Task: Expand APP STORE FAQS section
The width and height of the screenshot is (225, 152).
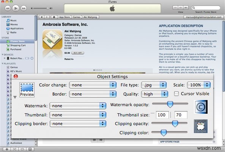Action: (214, 142)
